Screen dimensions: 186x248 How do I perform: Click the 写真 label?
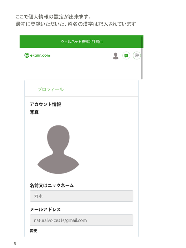point(34,112)
